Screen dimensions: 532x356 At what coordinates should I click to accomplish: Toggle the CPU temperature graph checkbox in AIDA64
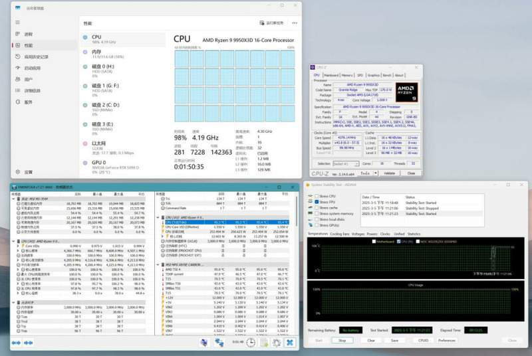click(398, 242)
